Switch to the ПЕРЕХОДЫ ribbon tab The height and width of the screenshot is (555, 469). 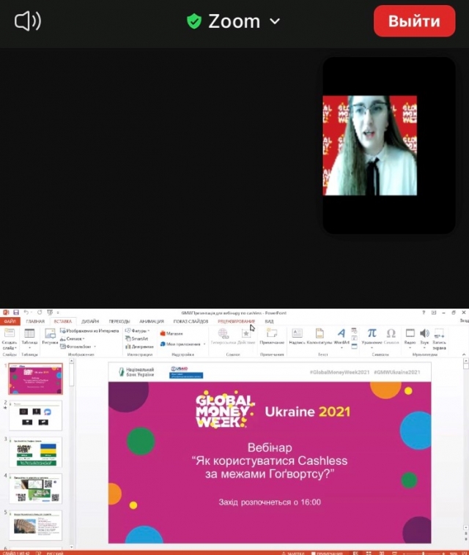point(119,321)
